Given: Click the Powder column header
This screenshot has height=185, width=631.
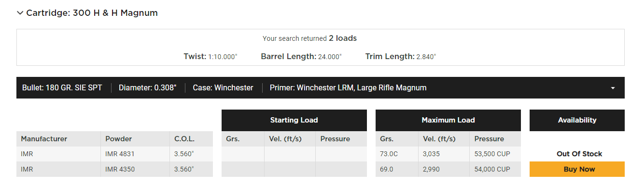Looking at the screenshot, I should [118, 139].
